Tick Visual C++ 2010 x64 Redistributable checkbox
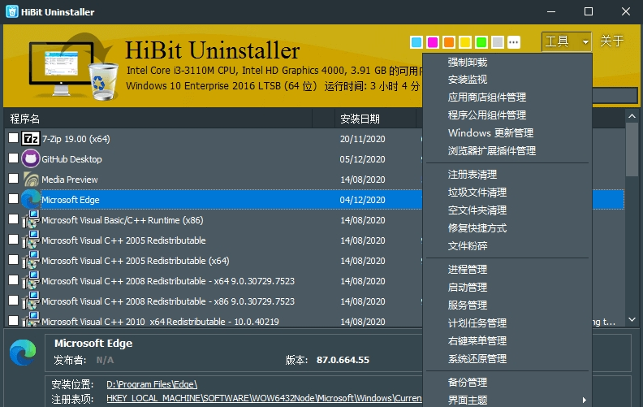The width and height of the screenshot is (643, 407). (13, 320)
